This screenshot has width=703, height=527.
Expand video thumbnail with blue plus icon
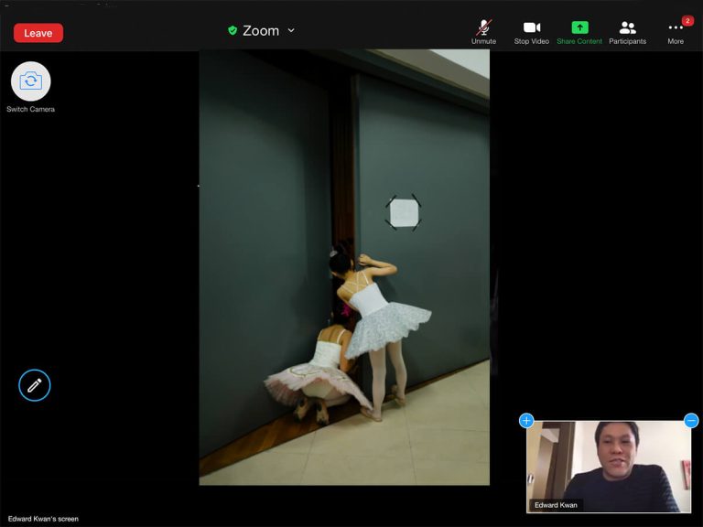[526, 421]
